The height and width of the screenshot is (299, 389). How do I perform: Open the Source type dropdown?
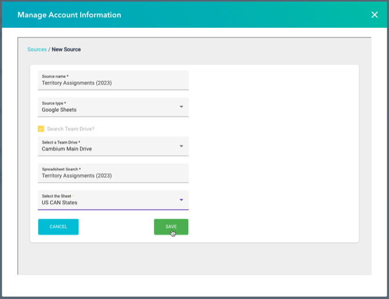[x=113, y=107]
